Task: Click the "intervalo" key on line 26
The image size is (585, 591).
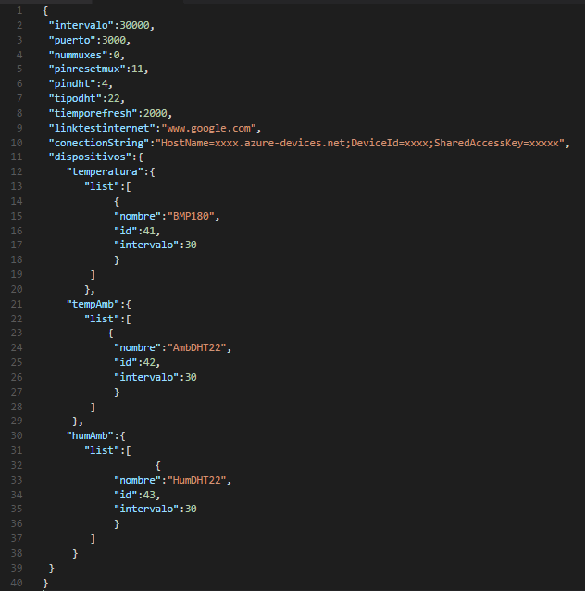Action: 146,377
